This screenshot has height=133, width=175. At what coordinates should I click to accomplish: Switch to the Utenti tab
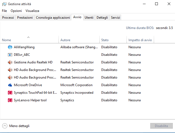click(x=89, y=18)
